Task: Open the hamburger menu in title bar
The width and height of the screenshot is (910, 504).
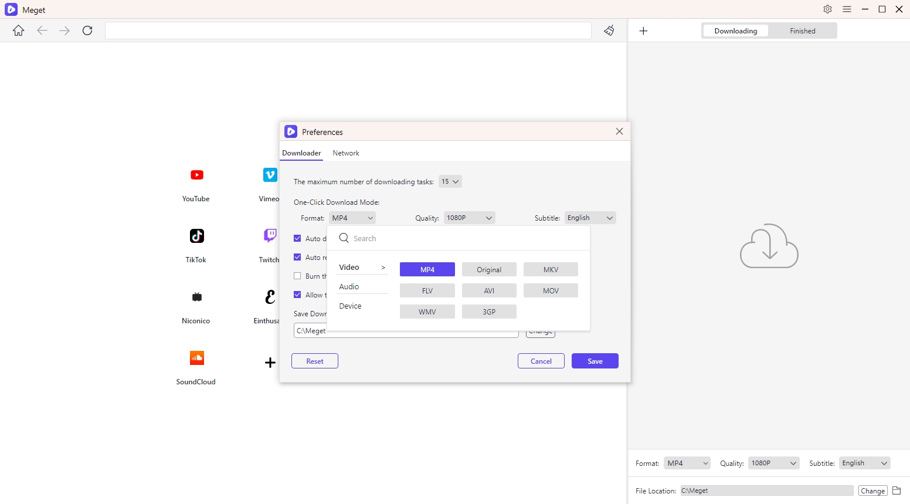Action: [x=847, y=9]
